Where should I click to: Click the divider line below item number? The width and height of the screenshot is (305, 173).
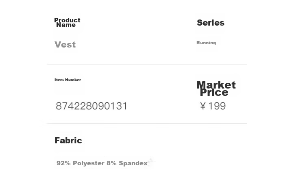pyautogui.click(x=147, y=123)
